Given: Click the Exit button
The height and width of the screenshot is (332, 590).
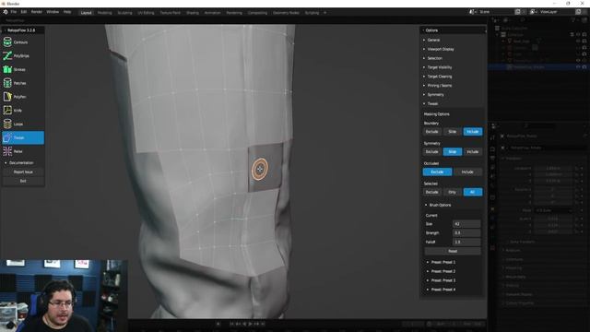Looking at the screenshot, I should coord(23,181).
